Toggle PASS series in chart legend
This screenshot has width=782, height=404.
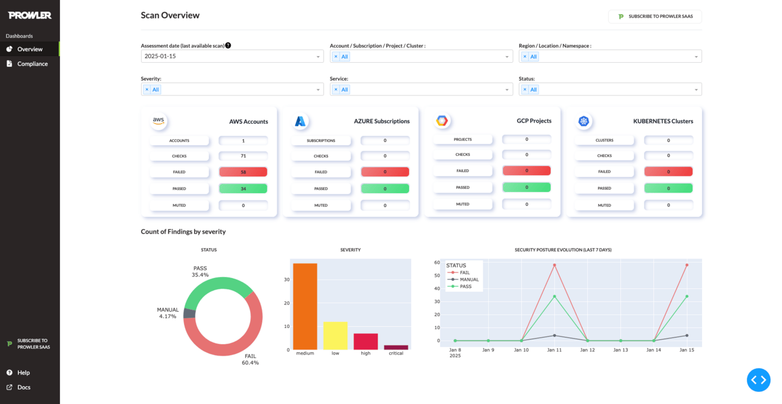(465, 286)
